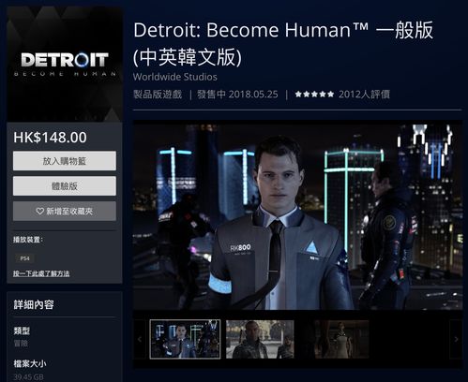This screenshot has width=468, height=382.
Task: Open the Worldwide Studios publisher link
Action: (x=175, y=77)
